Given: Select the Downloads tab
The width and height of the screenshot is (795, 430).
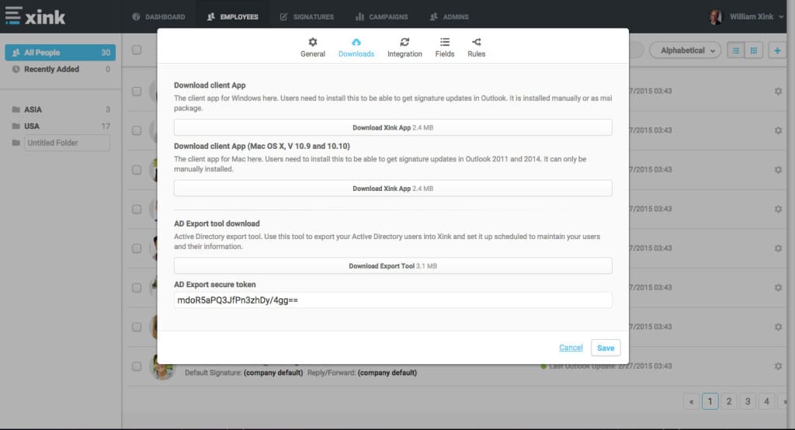Looking at the screenshot, I should (x=356, y=47).
